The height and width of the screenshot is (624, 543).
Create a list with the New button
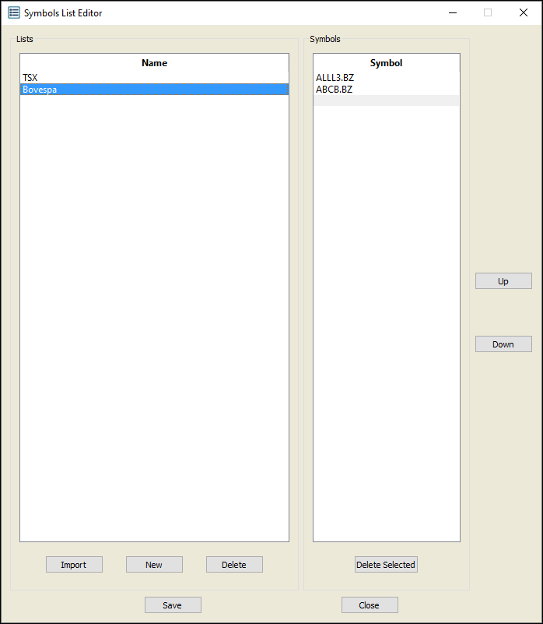(154, 565)
